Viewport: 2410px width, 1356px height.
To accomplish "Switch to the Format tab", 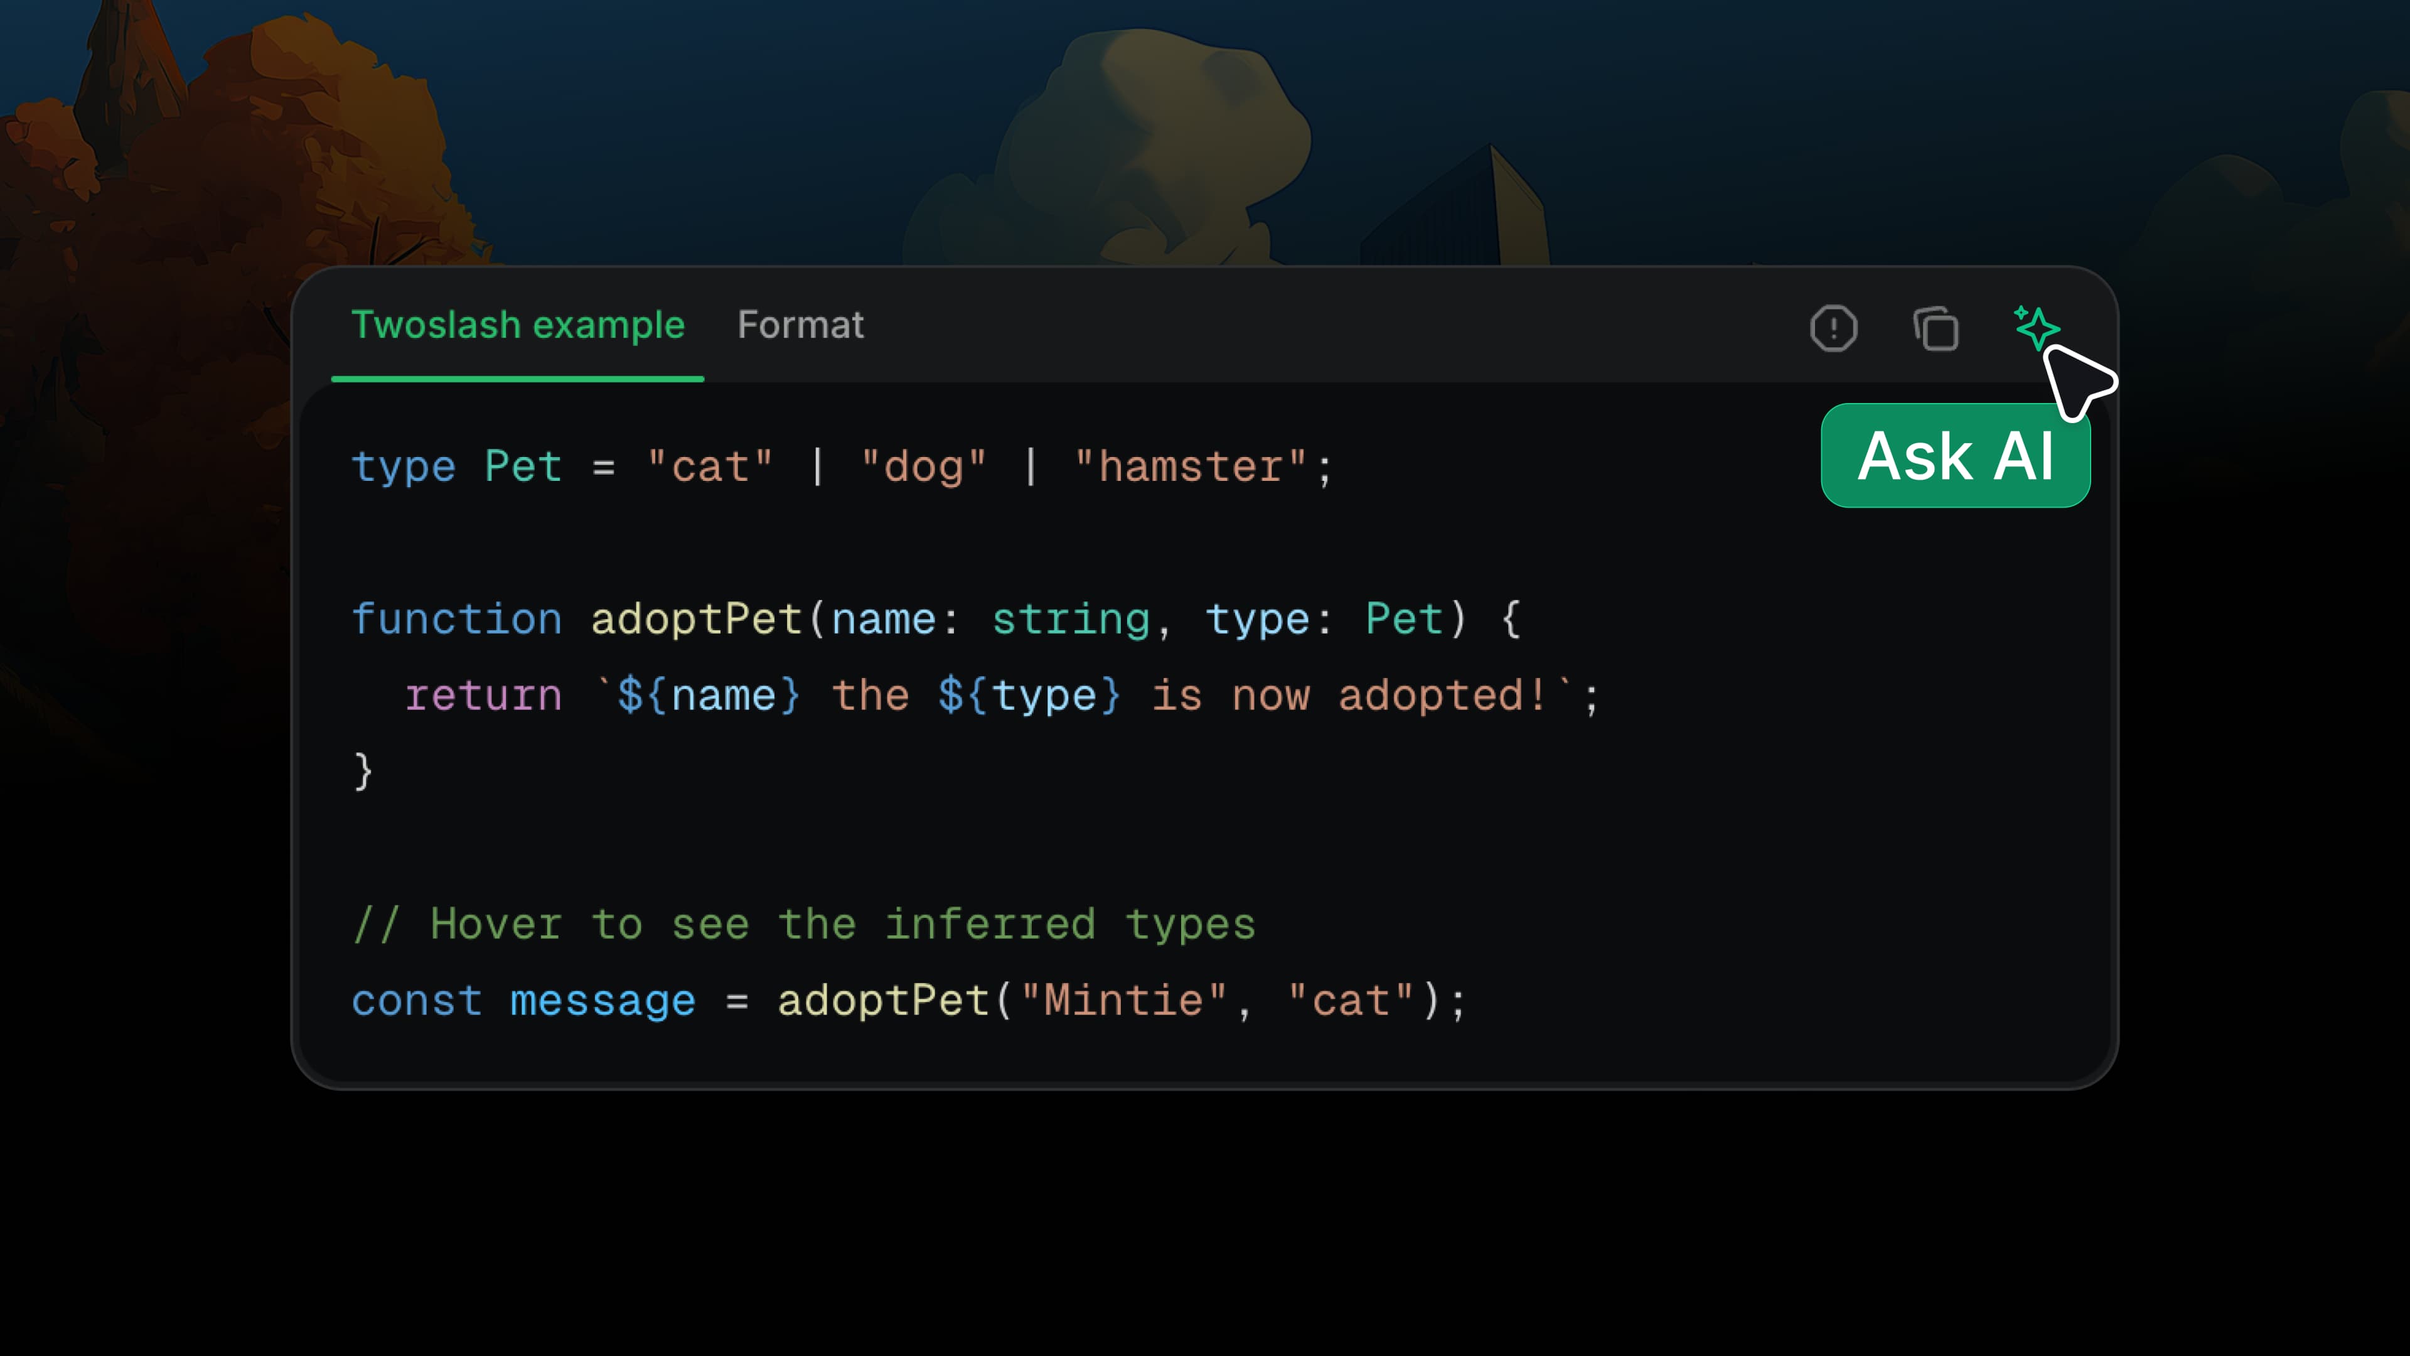I will pos(800,325).
